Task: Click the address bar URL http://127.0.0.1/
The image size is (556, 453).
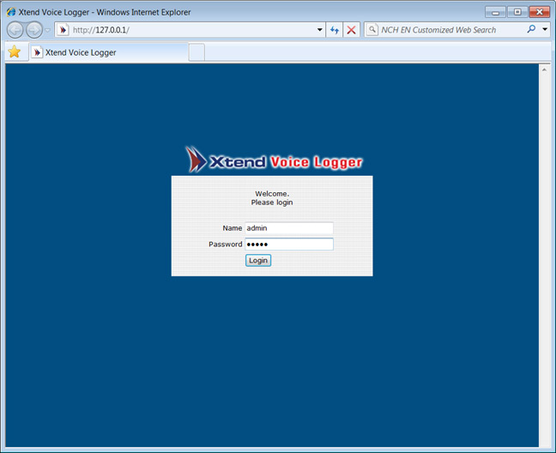Action: [x=101, y=30]
